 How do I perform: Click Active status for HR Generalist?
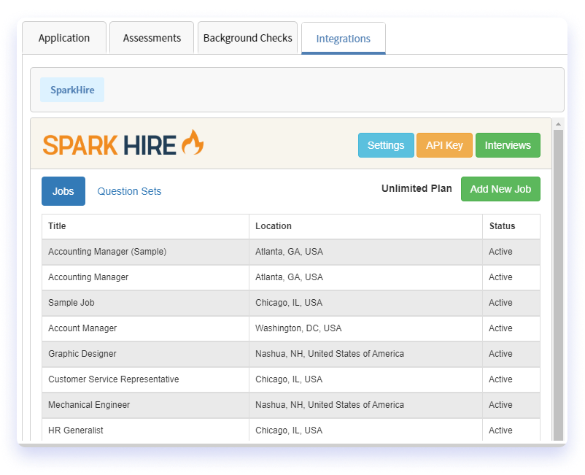(x=500, y=430)
